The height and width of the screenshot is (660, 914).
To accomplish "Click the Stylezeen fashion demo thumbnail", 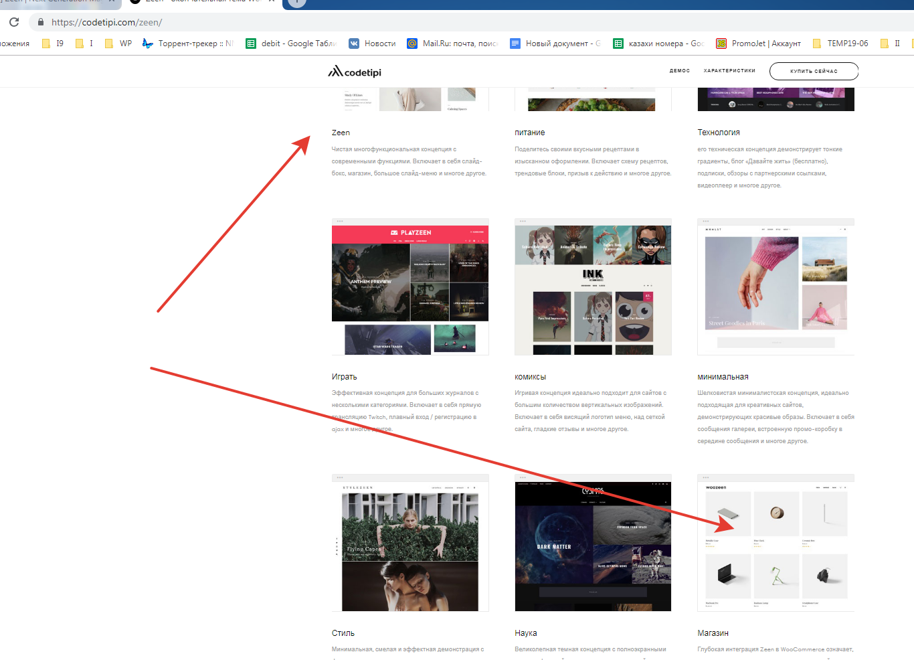I will pos(410,543).
